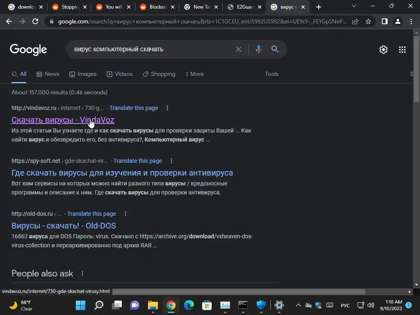Viewport: 420px width, 315px height.
Task: Open the search Tools options
Action: 272,74
